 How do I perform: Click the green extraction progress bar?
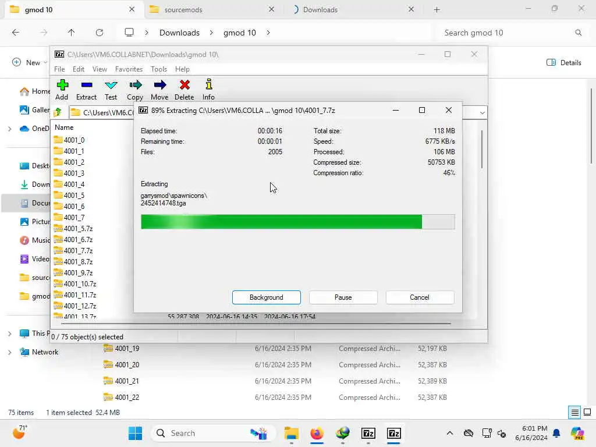click(x=297, y=222)
